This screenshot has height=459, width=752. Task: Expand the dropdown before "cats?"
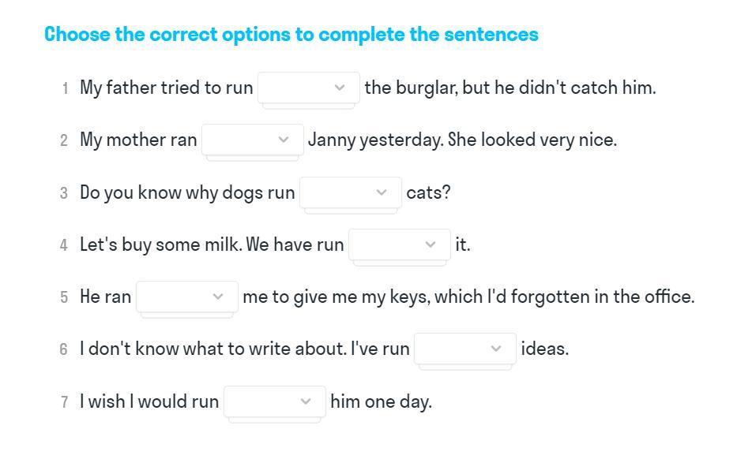tap(351, 192)
